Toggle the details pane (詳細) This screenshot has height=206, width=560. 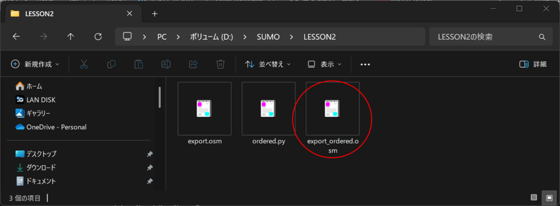click(x=533, y=64)
